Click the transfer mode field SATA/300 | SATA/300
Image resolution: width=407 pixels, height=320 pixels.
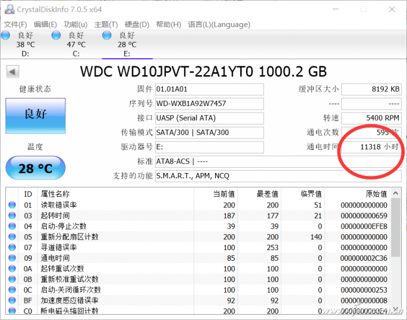coord(210,133)
